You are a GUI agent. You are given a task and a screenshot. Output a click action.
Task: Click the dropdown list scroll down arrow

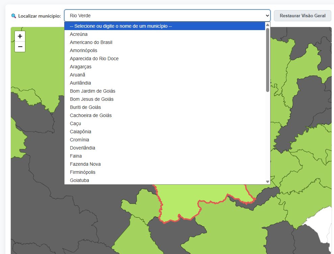[x=267, y=182]
